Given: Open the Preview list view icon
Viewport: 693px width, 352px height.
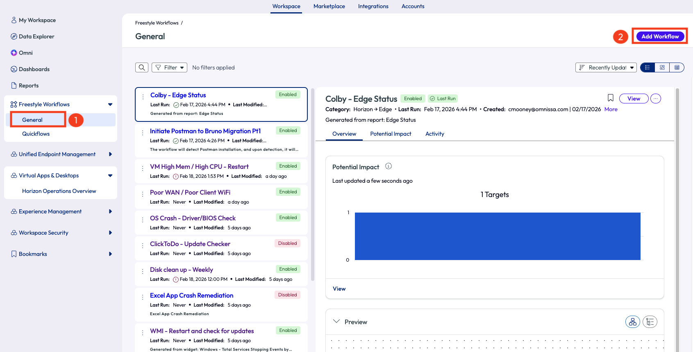Looking at the screenshot, I should tap(650, 322).
